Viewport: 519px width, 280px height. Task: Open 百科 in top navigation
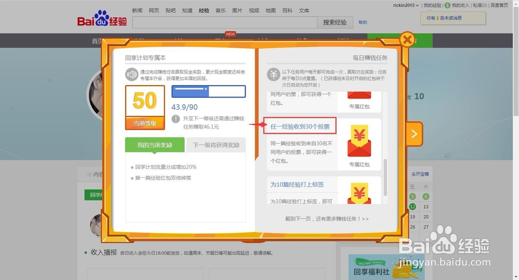(x=288, y=10)
